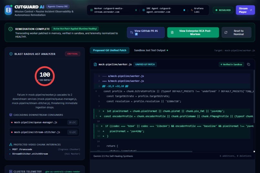Screen dimensions: 260x173
Task: Click the '6 additions, 0 deletions' text
Action: click(x=235, y=156)
